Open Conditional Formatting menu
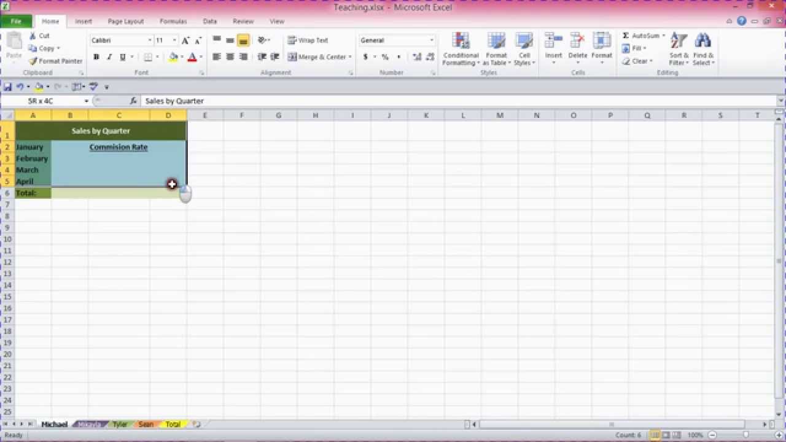786x442 pixels. click(x=461, y=49)
